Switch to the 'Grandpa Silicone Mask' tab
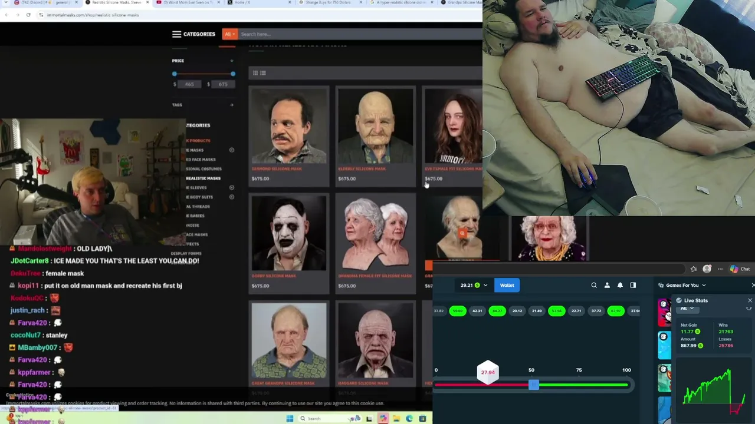Viewport: 755px width, 424px height. coord(461,2)
